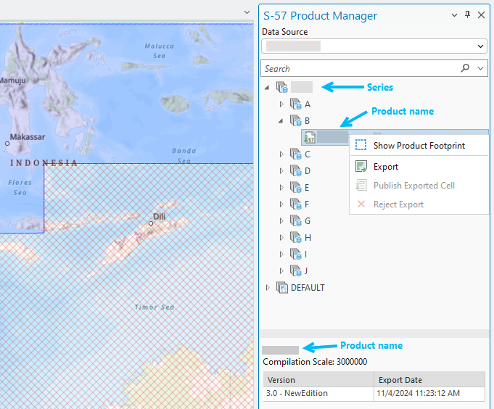
Task: Select the E series icon
Action: pos(295,187)
